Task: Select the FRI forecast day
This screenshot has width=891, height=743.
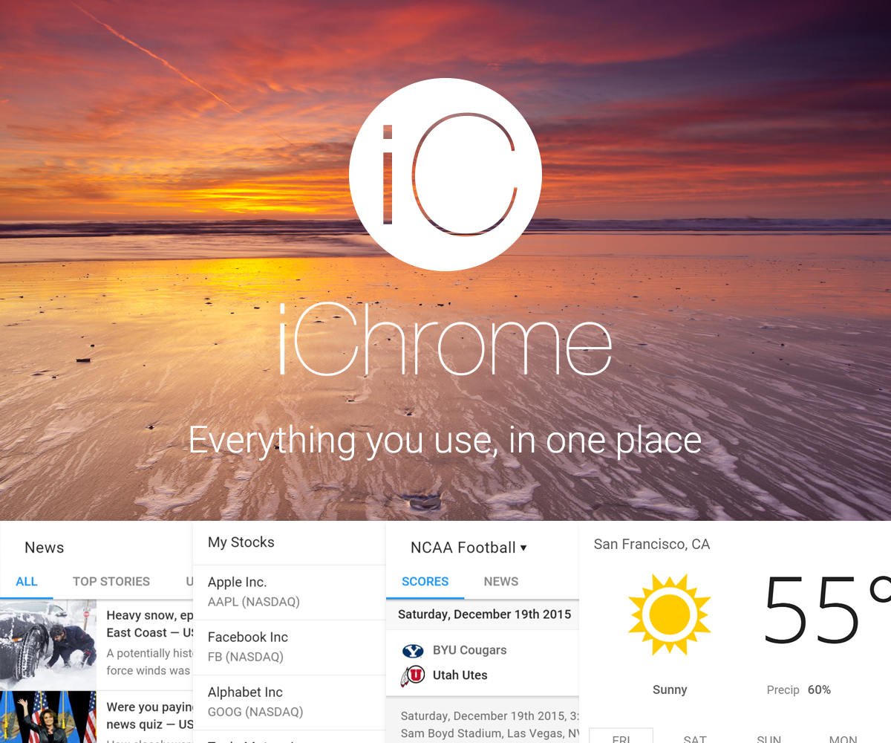Action: point(621,738)
